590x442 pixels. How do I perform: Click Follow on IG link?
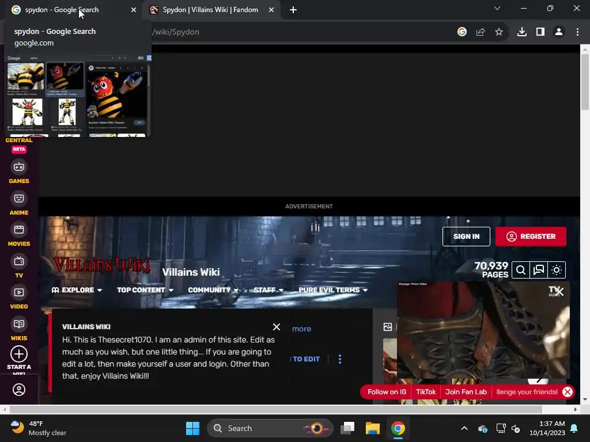coord(387,392)
